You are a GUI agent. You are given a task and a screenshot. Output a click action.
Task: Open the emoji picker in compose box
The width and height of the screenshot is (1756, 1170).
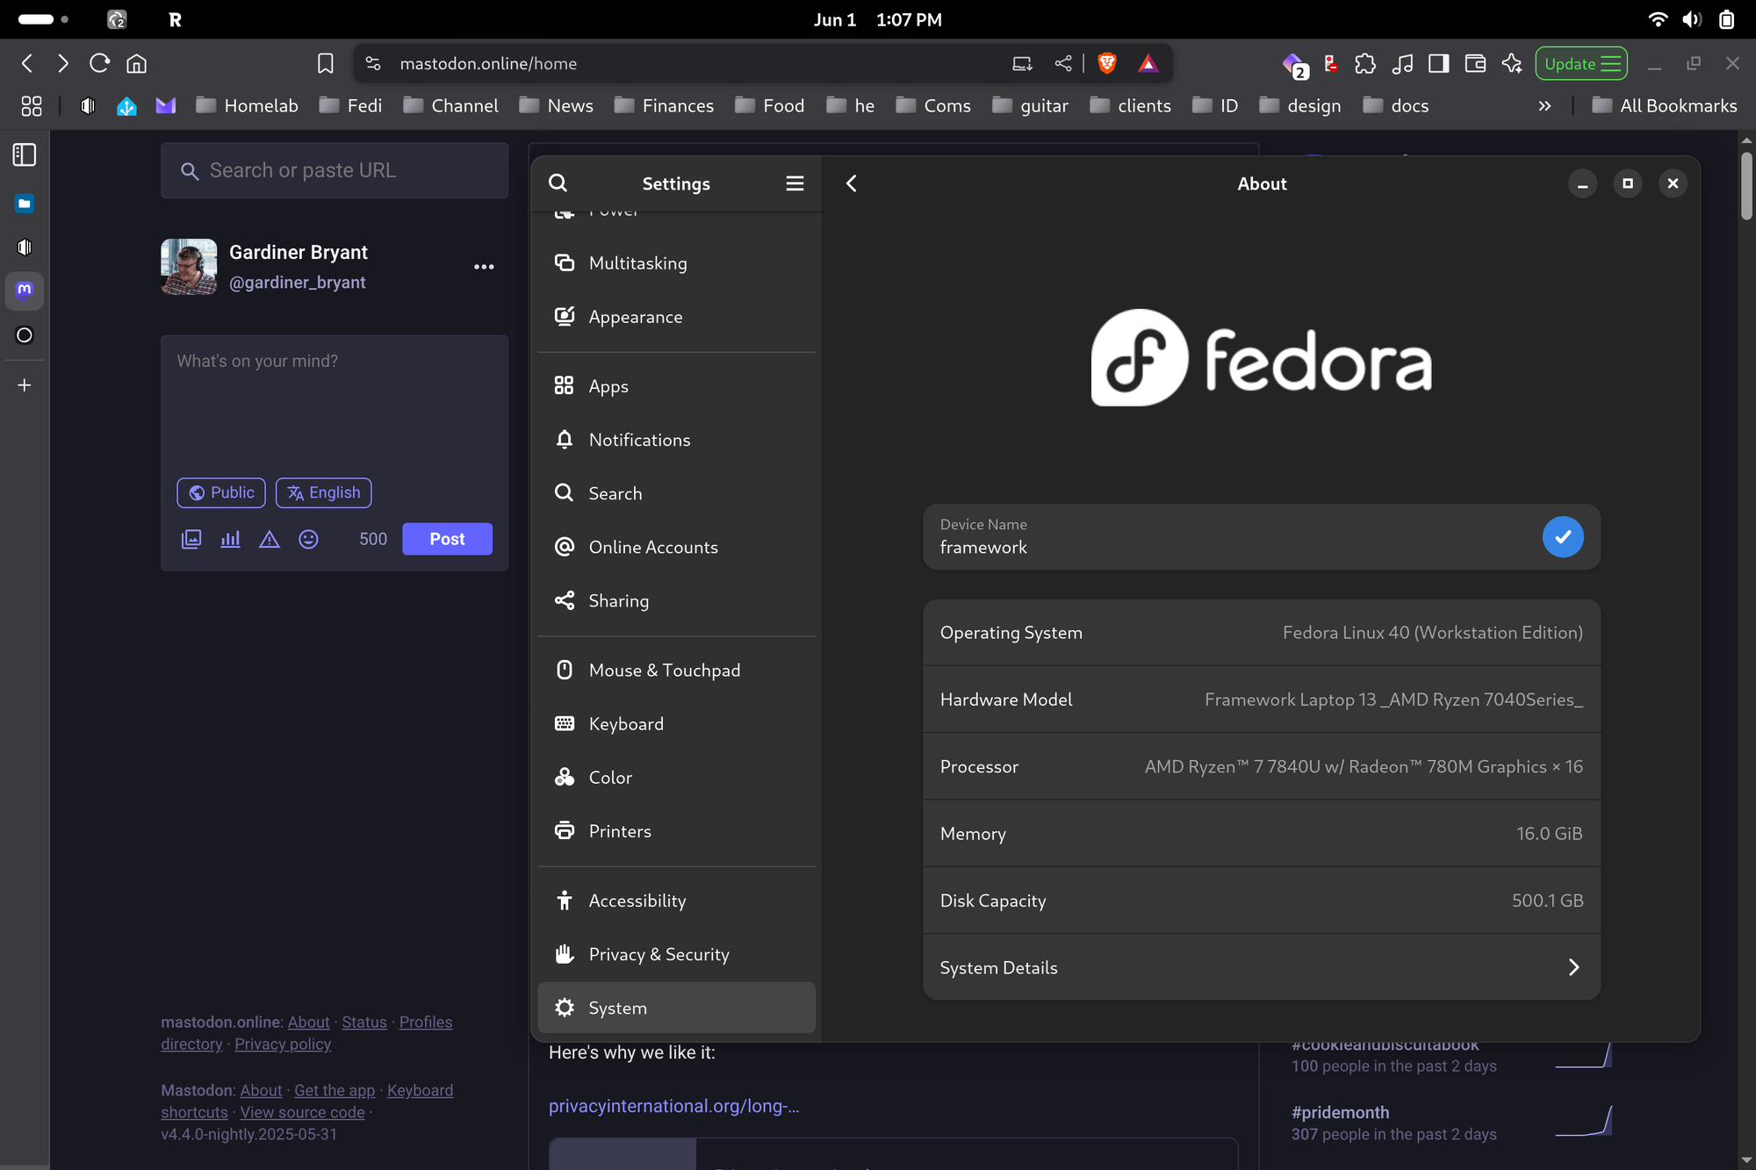pyautogui.click(x=308, y=539)
